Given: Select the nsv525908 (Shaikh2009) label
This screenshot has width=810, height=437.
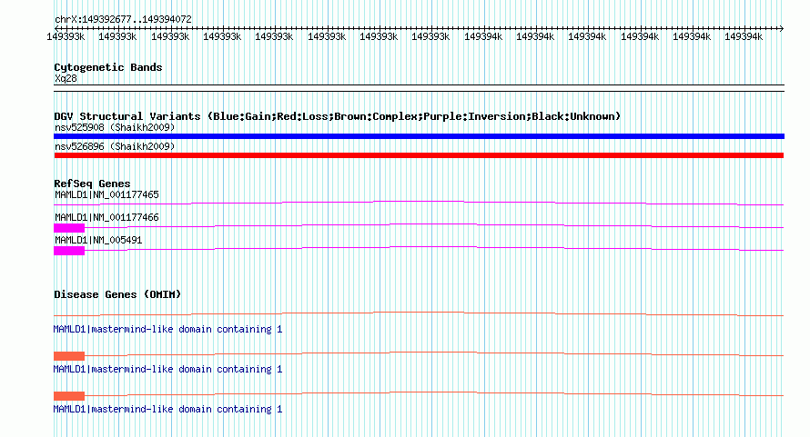Looking at the screenshot, I should [115, 127].
